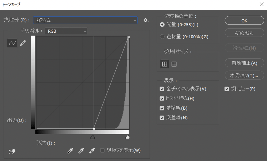Click the white point input slider triangle
This screenshot has width=267, height=161.
(x=128, y=137)
